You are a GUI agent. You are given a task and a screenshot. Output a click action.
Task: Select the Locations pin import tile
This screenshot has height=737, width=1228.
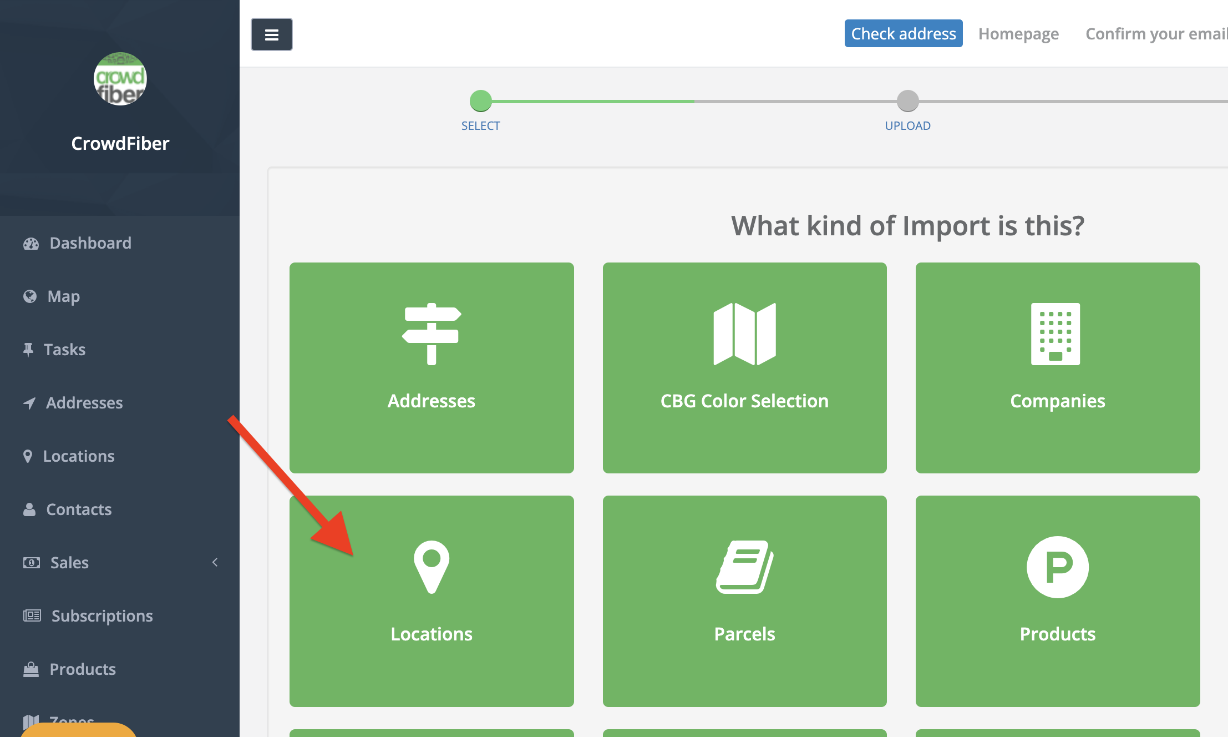(x=432, y=600)
